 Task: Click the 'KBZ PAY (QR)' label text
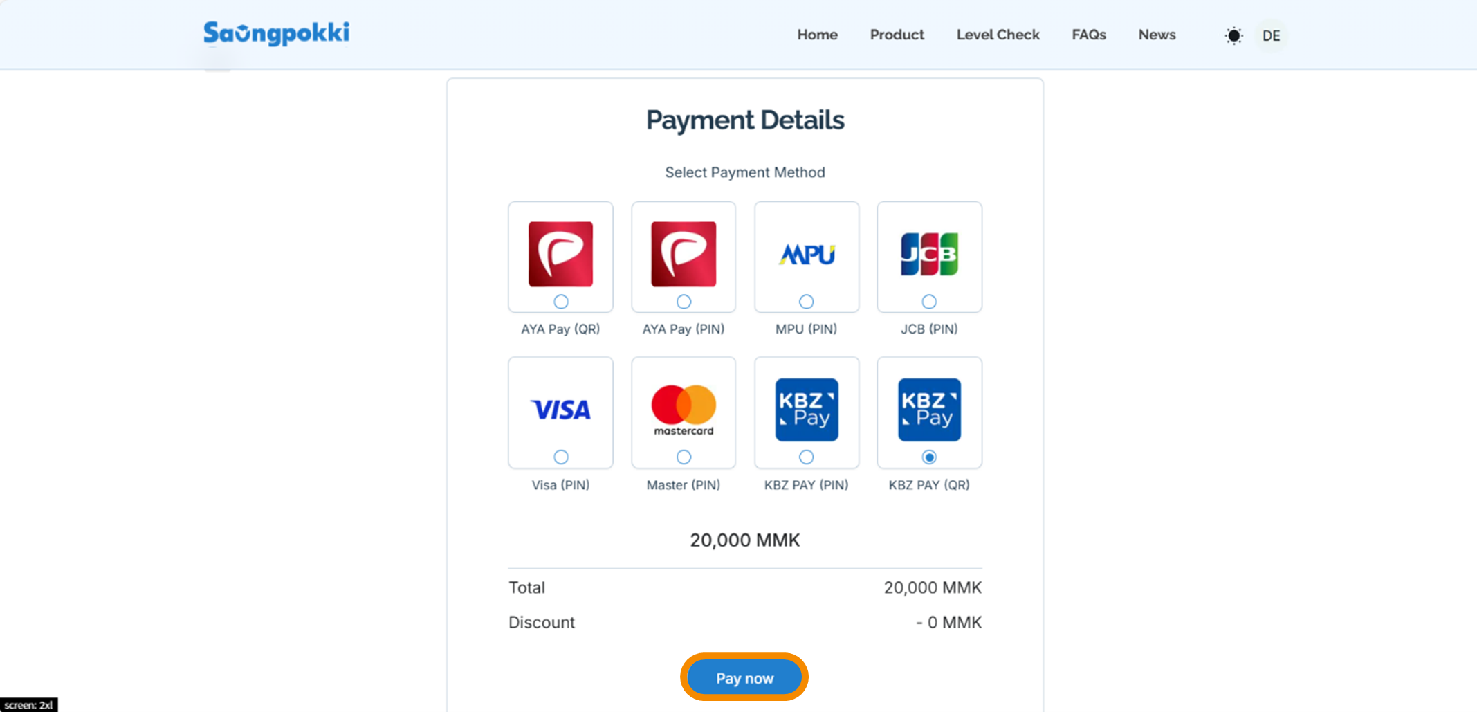(x=929, y=485)
